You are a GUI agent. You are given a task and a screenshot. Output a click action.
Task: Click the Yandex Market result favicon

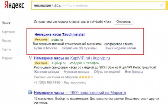(30, 92)
